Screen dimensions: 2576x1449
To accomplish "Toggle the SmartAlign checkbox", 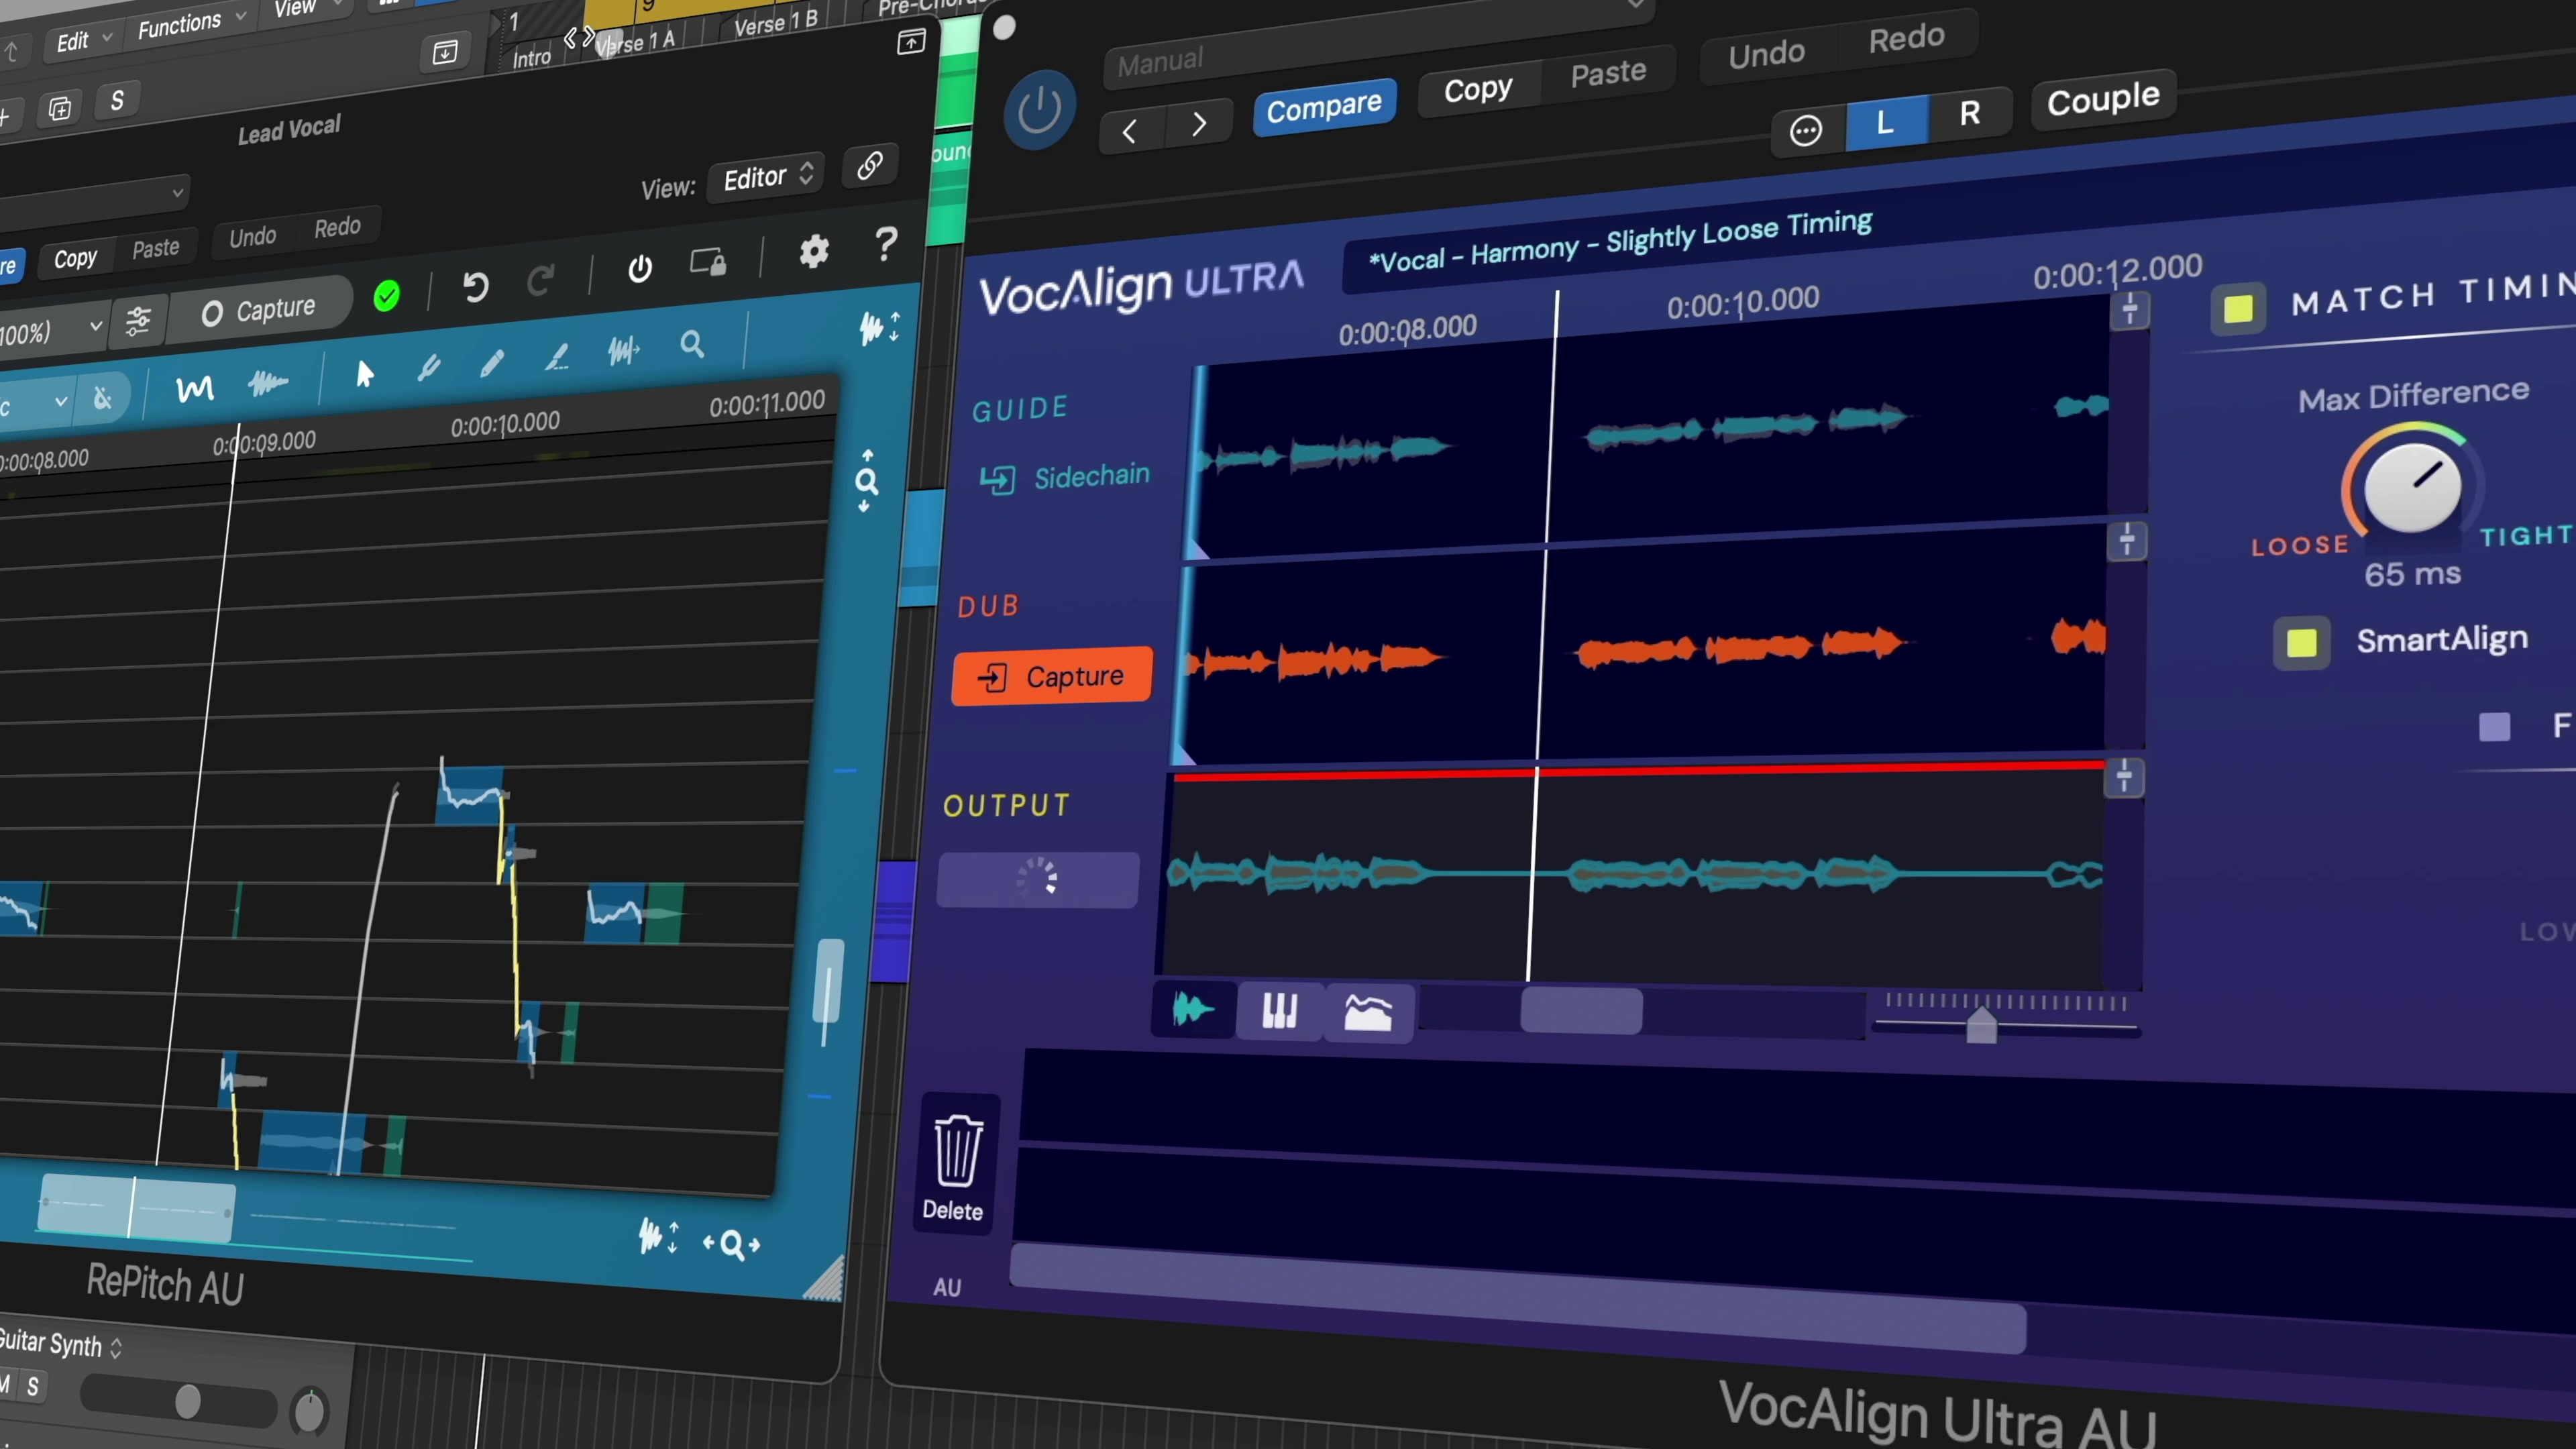I will point(2301,643).
